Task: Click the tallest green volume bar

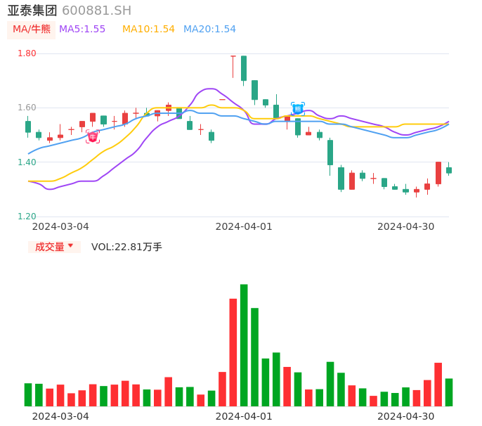Action: (244, 345)
